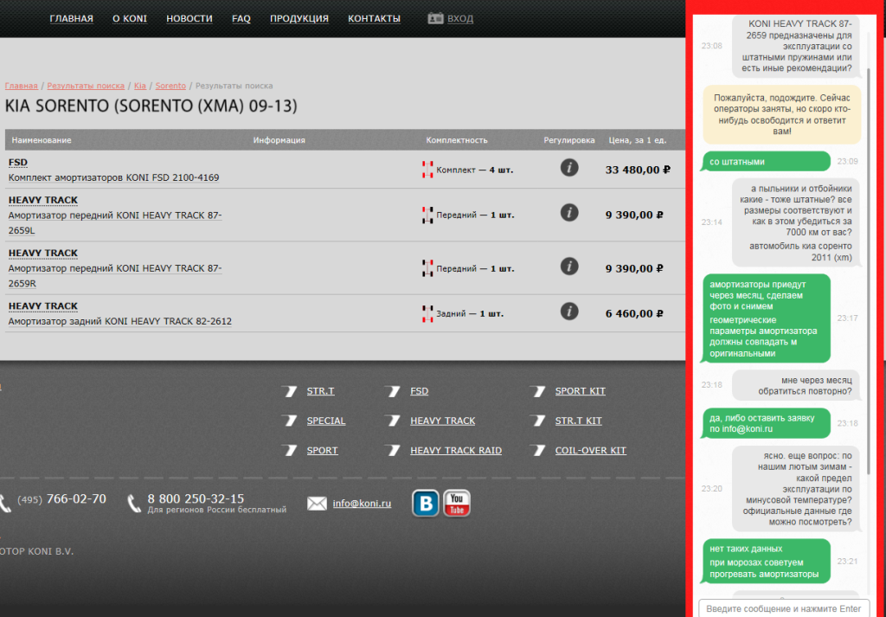This screenshot has height=617, width=886.
Task: Open the КОНТАКТЫ menu item
Action: pos(374,18)
